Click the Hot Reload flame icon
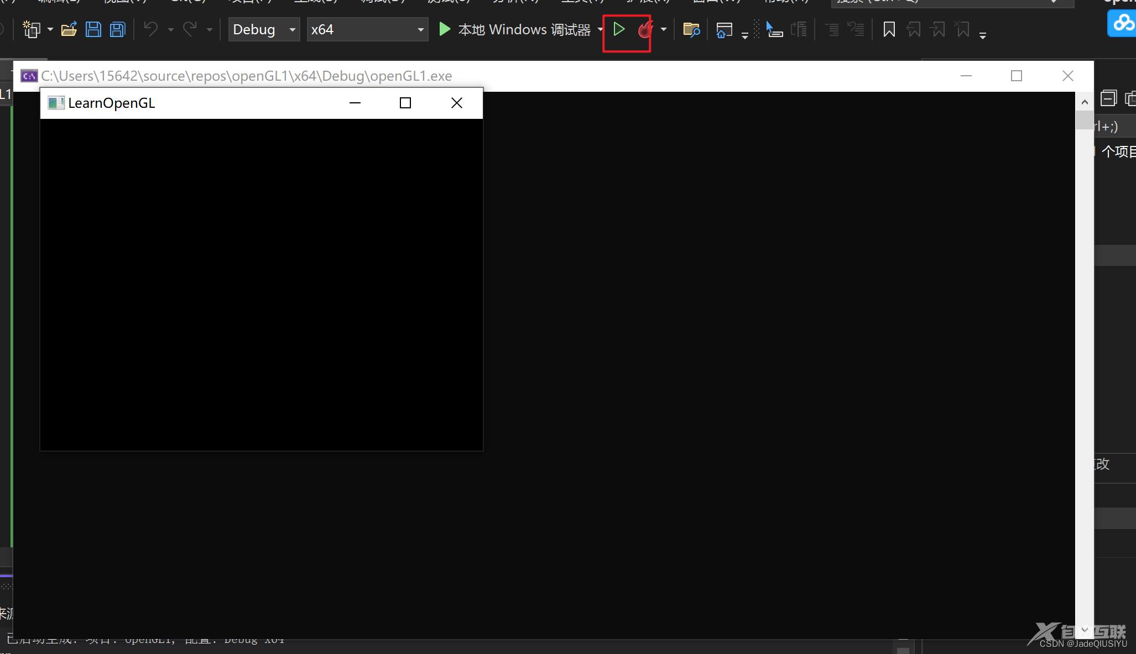The width and height of the screenshot is (1136, 654). [x=645, y=29]
